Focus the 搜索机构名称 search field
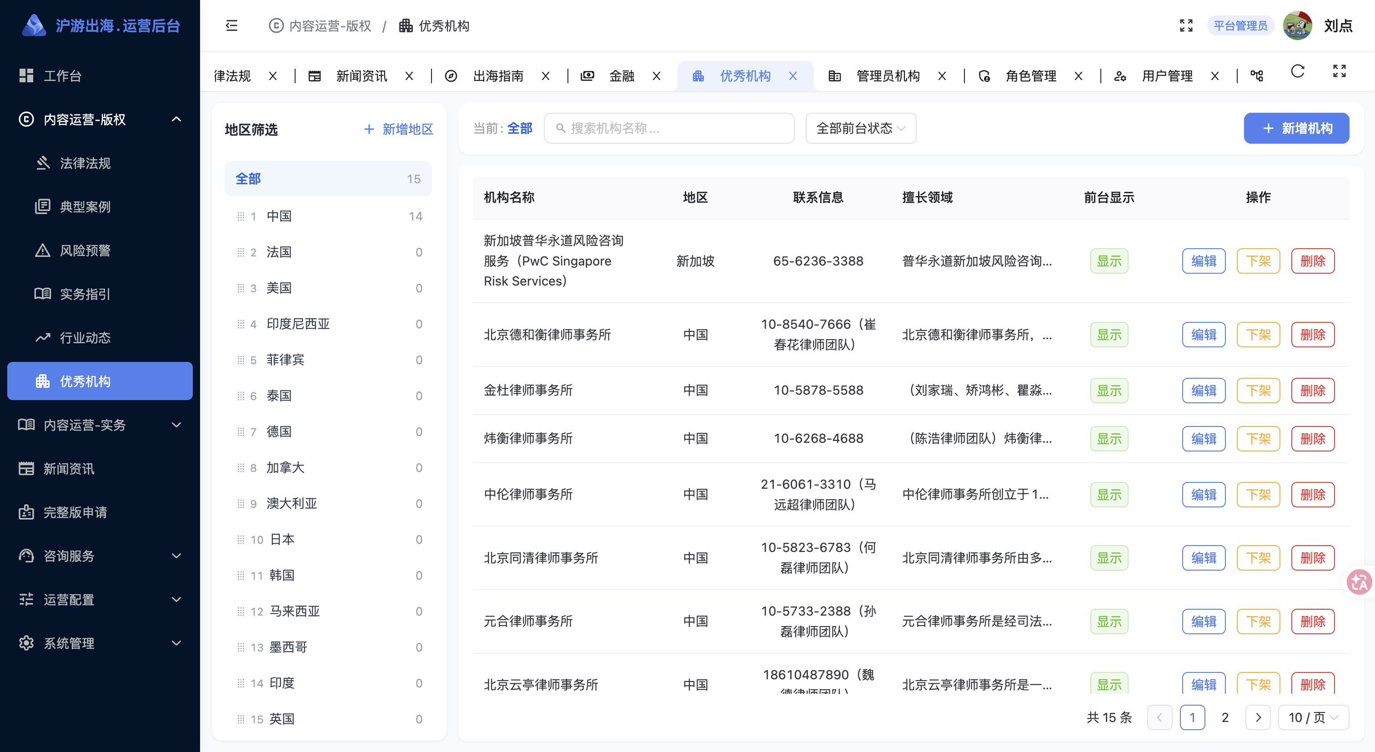This screenshot has height=752, width=1375. pyautogui.click(x=669, y=128)
